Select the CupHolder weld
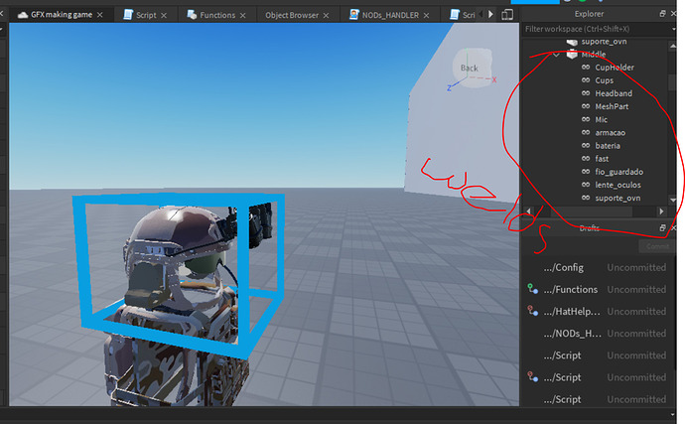 pos(615,68)
